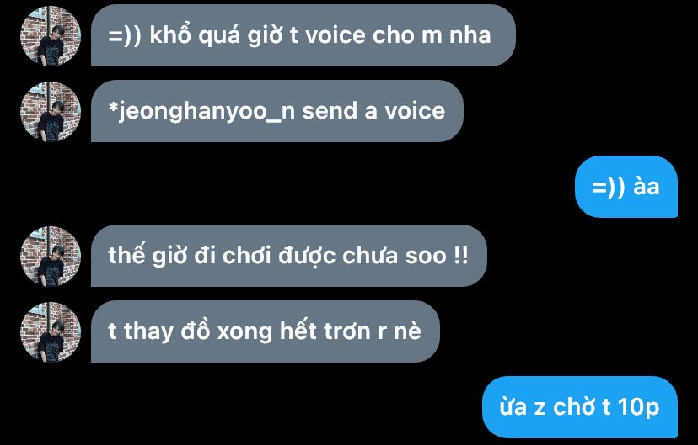Image resolution: width=698 pixels, height=445 pixels.
Task: Click "send a voice" text in second message
Action: 373,111
